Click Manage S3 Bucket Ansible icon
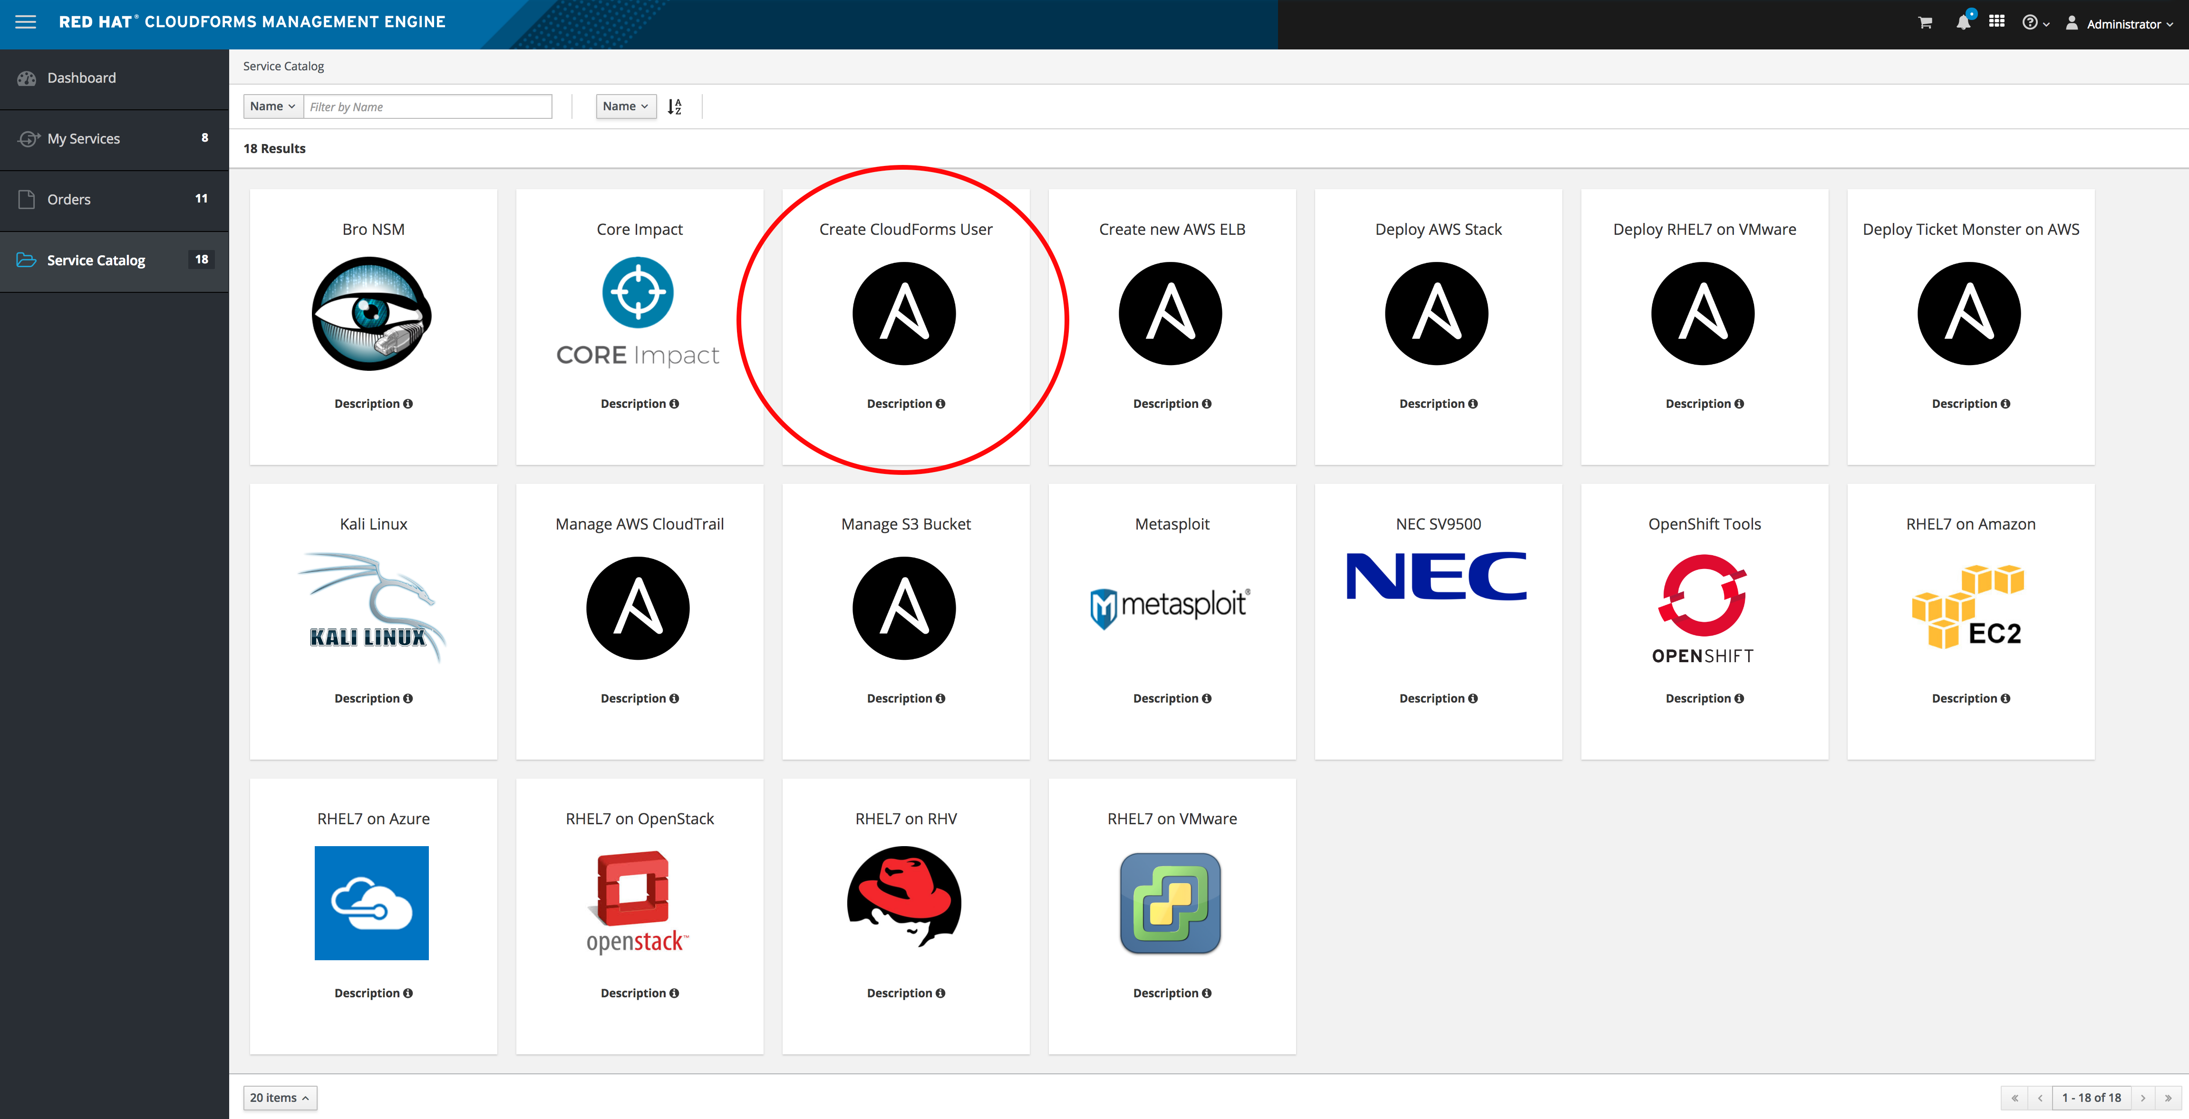Screen dimensions: 2189x1119 [x=904, y=608]
